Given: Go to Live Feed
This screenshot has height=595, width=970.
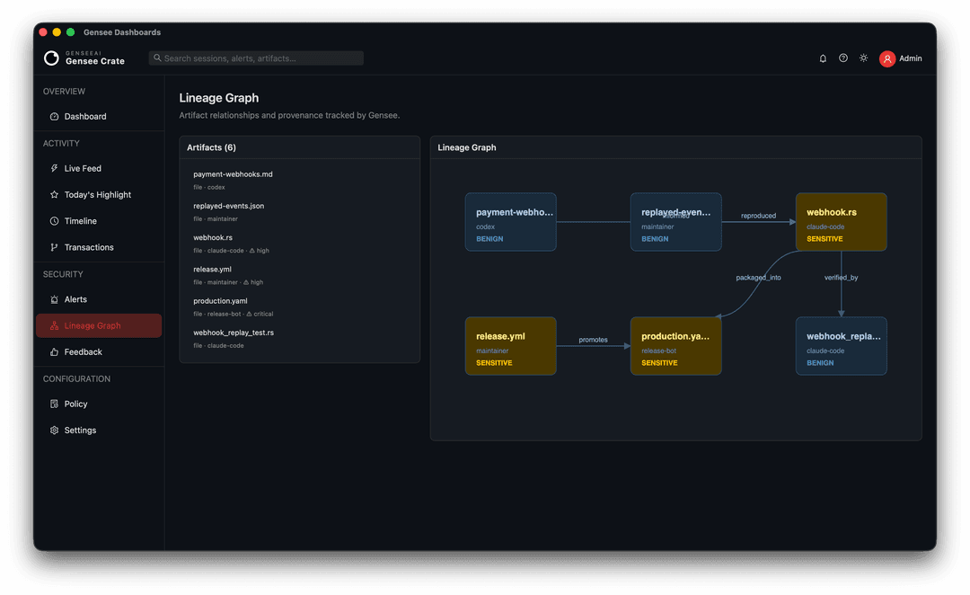Looking at the screenshot, I should click(x=99, y=168).
